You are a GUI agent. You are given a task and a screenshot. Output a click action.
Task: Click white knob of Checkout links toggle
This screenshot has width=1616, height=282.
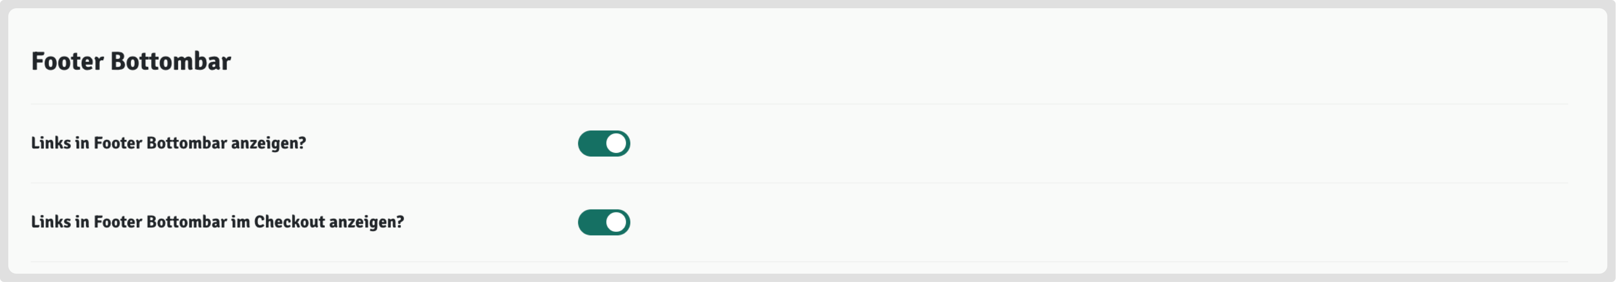click(616, 222)
